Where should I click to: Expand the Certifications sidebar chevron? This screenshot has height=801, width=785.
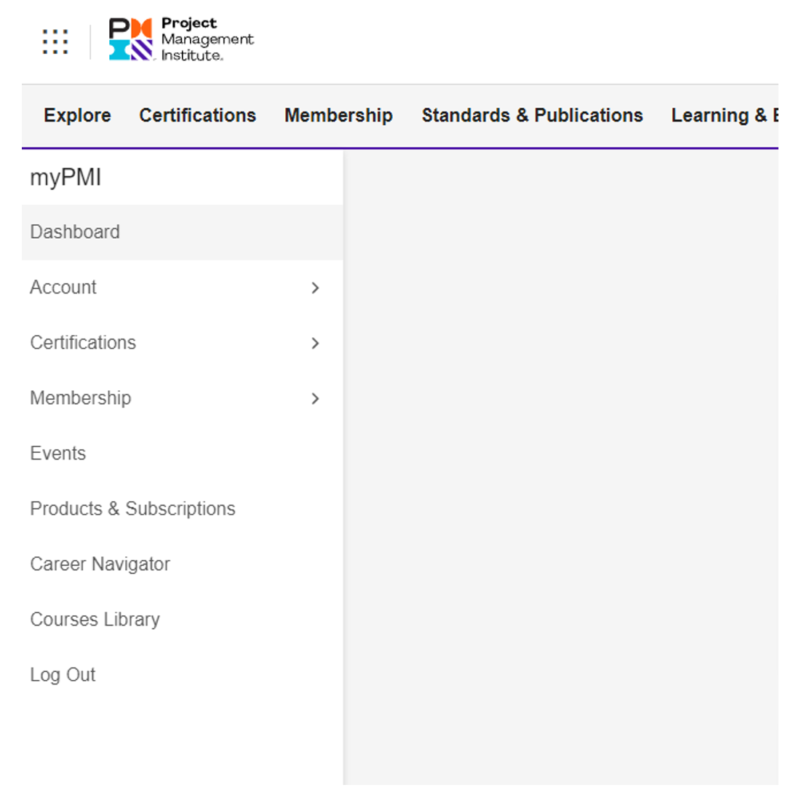point(316,343)
